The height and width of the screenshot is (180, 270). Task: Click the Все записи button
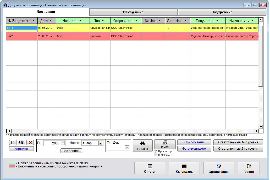[71, 151]
